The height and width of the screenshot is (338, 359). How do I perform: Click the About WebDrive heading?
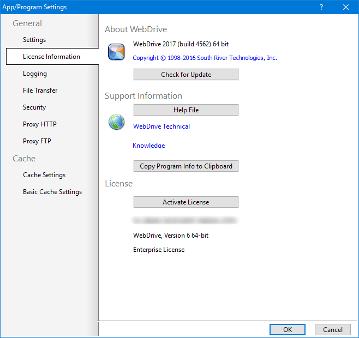tap(136, 29)
